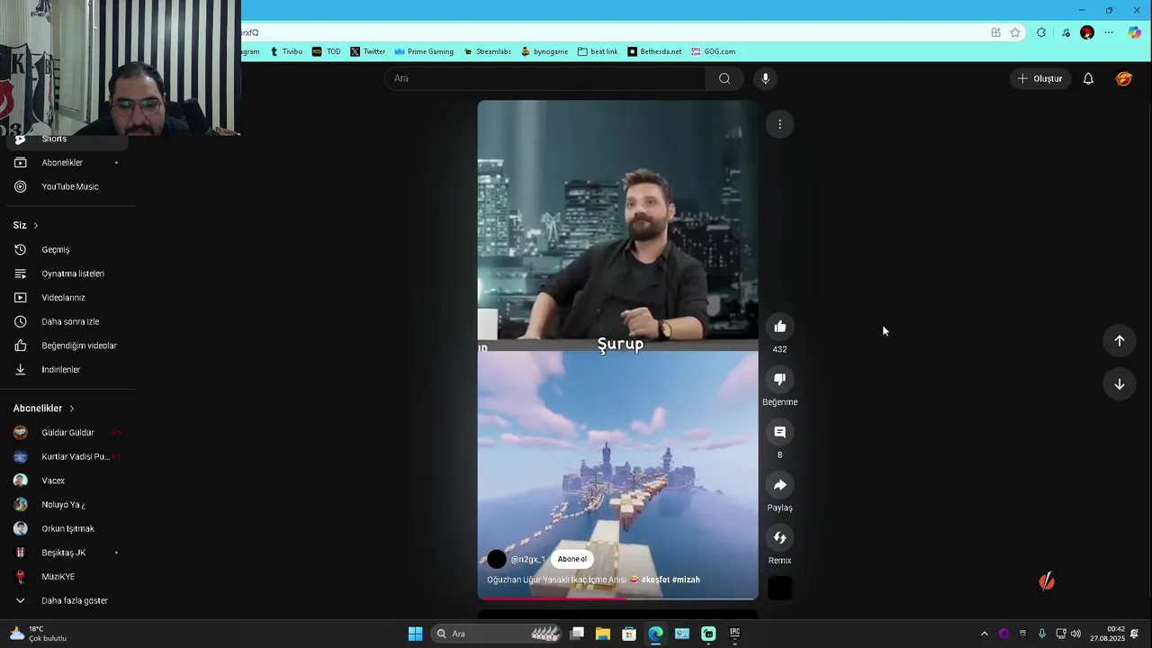The height and width of the screenshot is (648, 1152).
Task: Go to previous Short with up arrow
Action: pos(1119,341)
